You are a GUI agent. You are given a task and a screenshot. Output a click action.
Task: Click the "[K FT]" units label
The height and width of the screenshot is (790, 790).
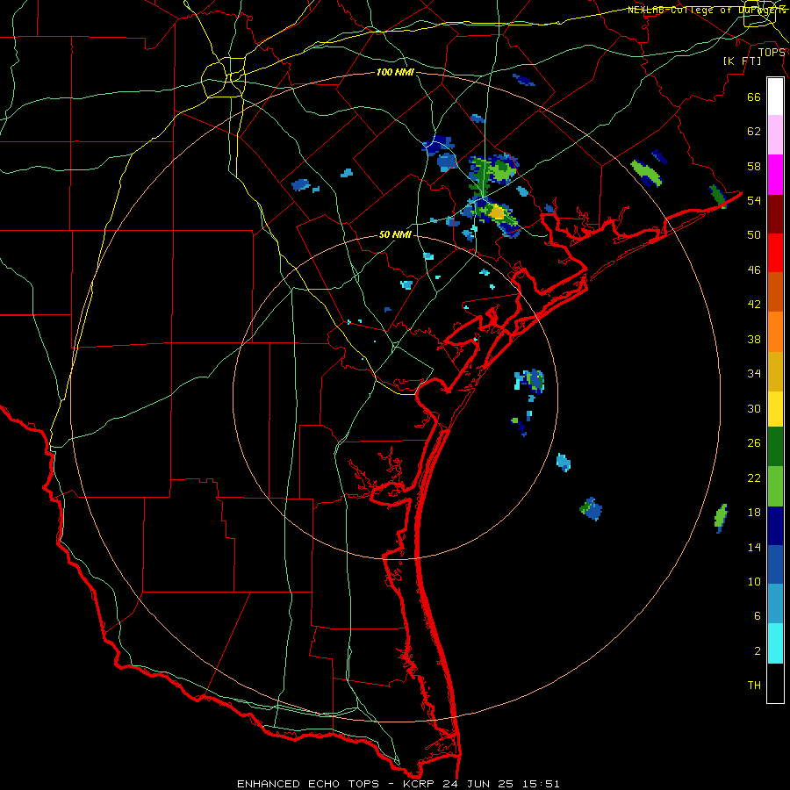(x=742, y=61)
